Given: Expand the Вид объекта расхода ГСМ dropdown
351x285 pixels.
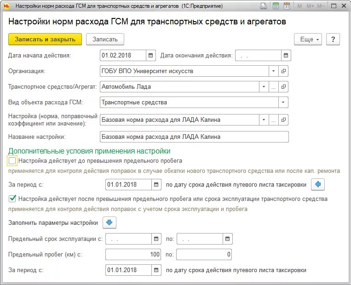Looking at the screenshot, I should click(x=283, y=103).
